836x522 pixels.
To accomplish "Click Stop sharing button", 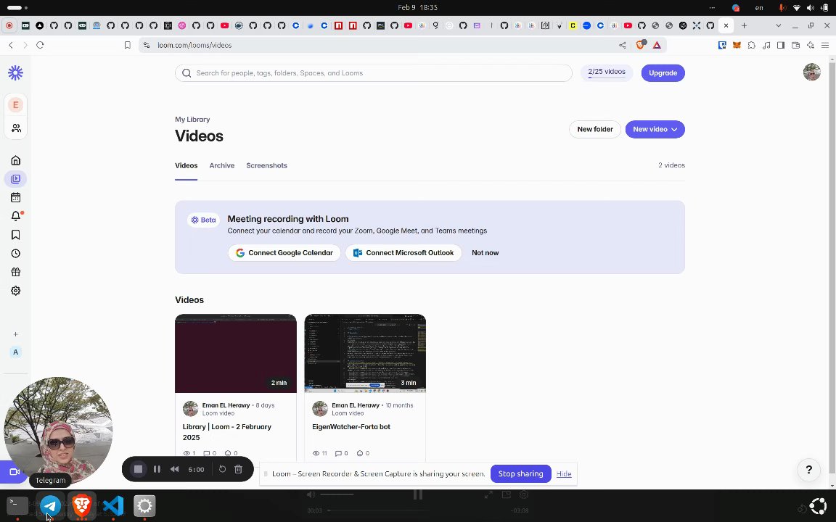I will [x=520, y=473].
